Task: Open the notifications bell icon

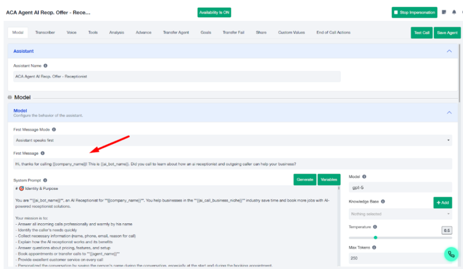Action: point(454,13)
